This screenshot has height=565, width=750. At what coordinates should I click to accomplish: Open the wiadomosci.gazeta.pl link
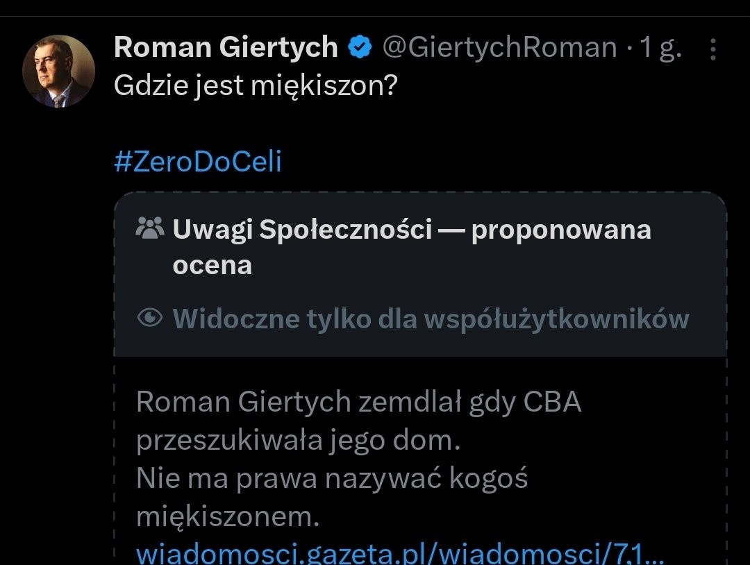point(400,553)
